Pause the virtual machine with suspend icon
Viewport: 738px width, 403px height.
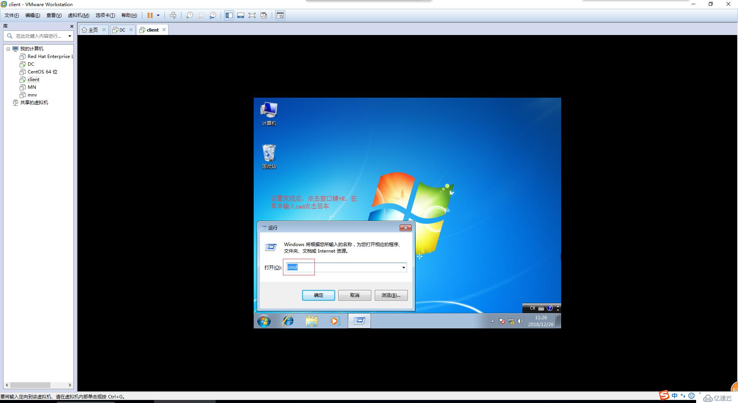[150, 15]
